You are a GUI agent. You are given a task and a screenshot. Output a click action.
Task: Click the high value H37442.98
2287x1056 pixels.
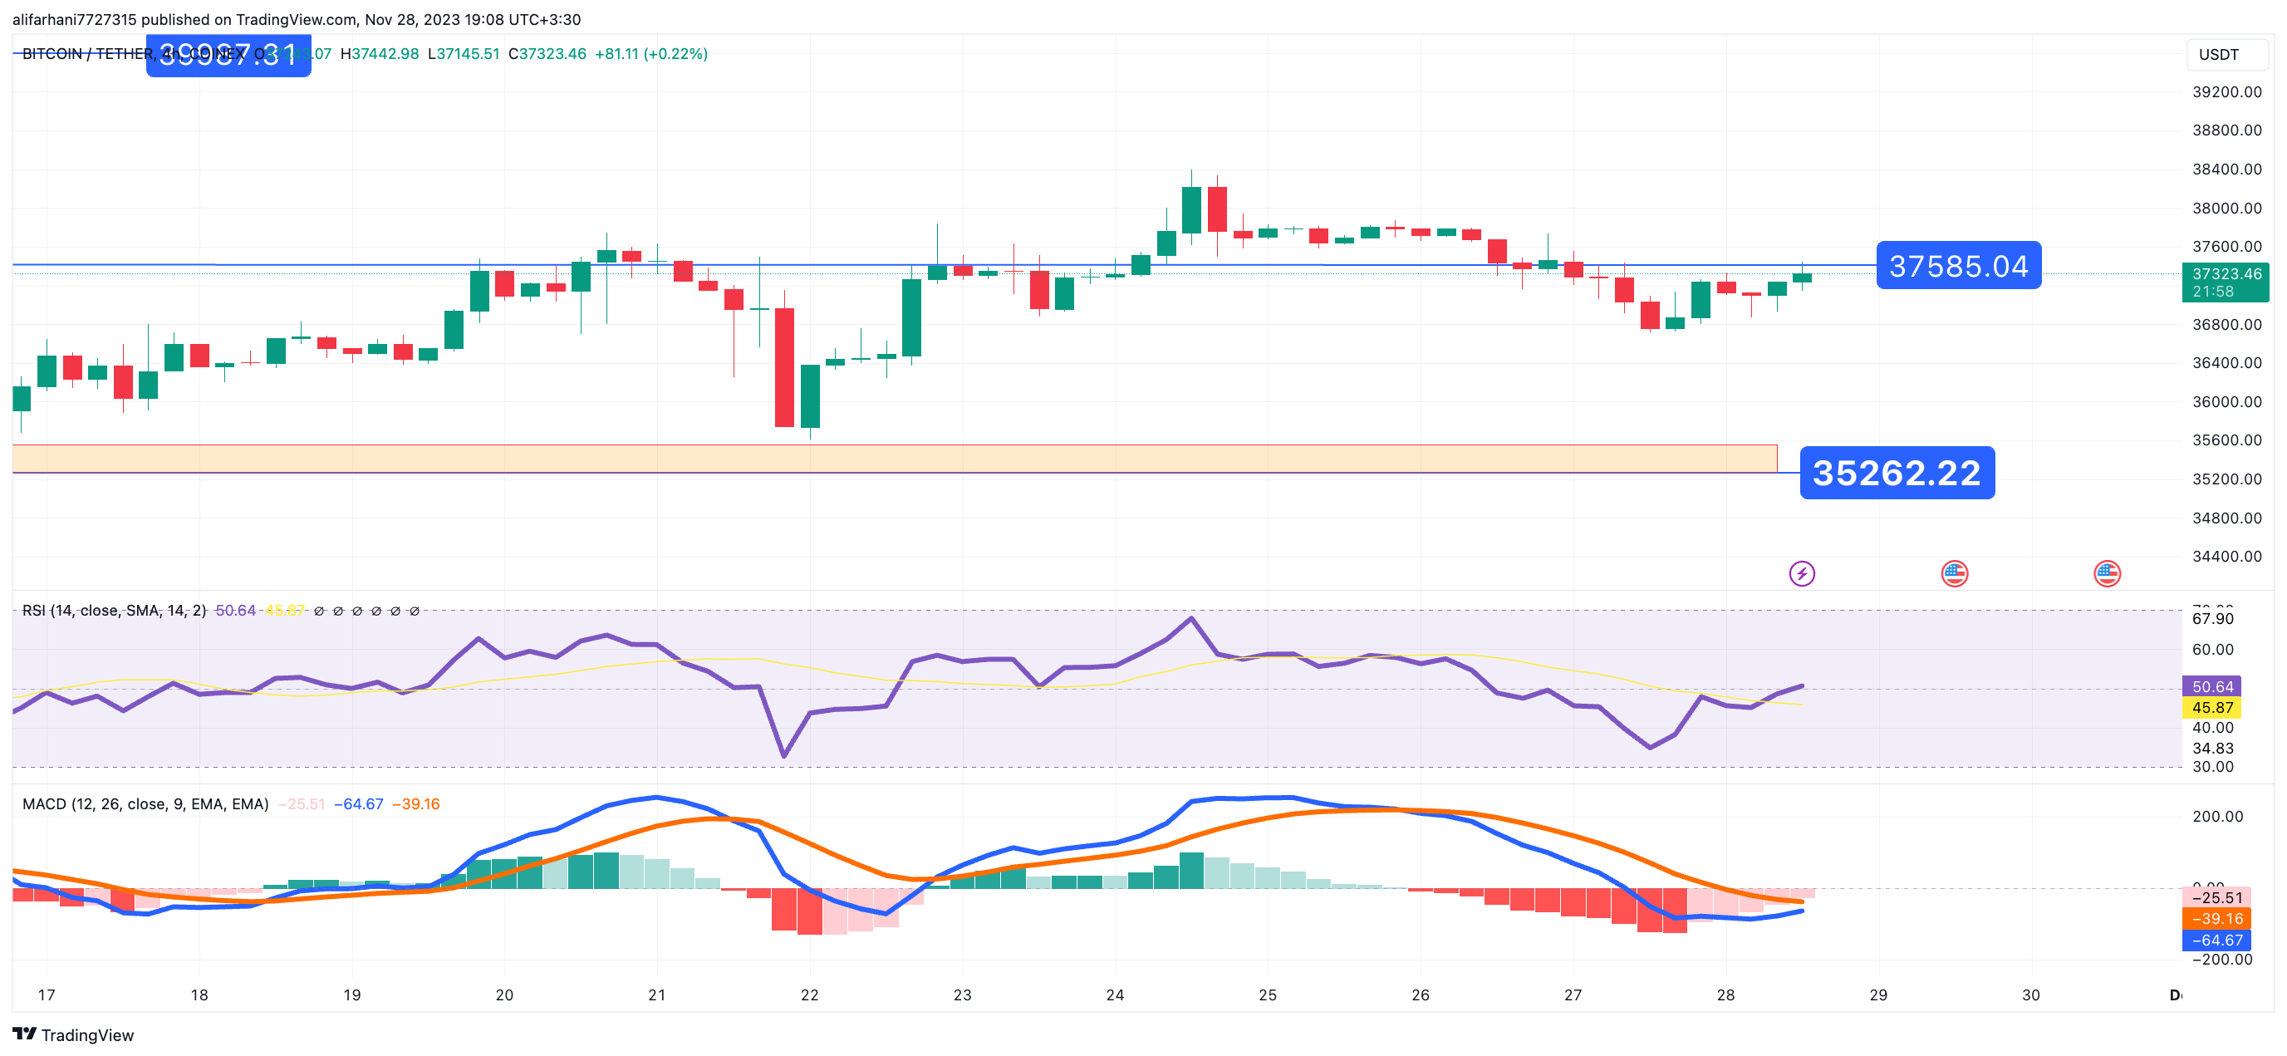pyautogui.click(x=380, y=54)
